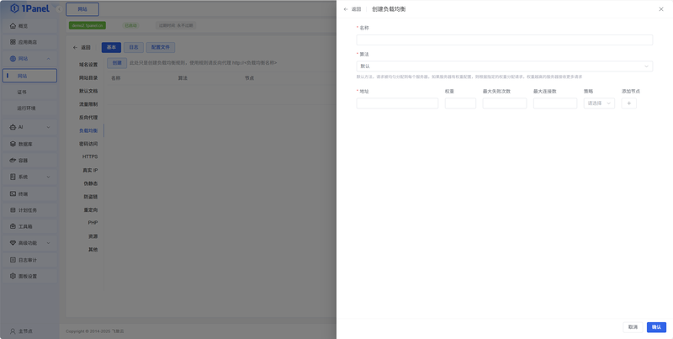Open the 容器 container icon
Image resolution: width=673 pixels, height=339 pixels.
pos(13,161)
